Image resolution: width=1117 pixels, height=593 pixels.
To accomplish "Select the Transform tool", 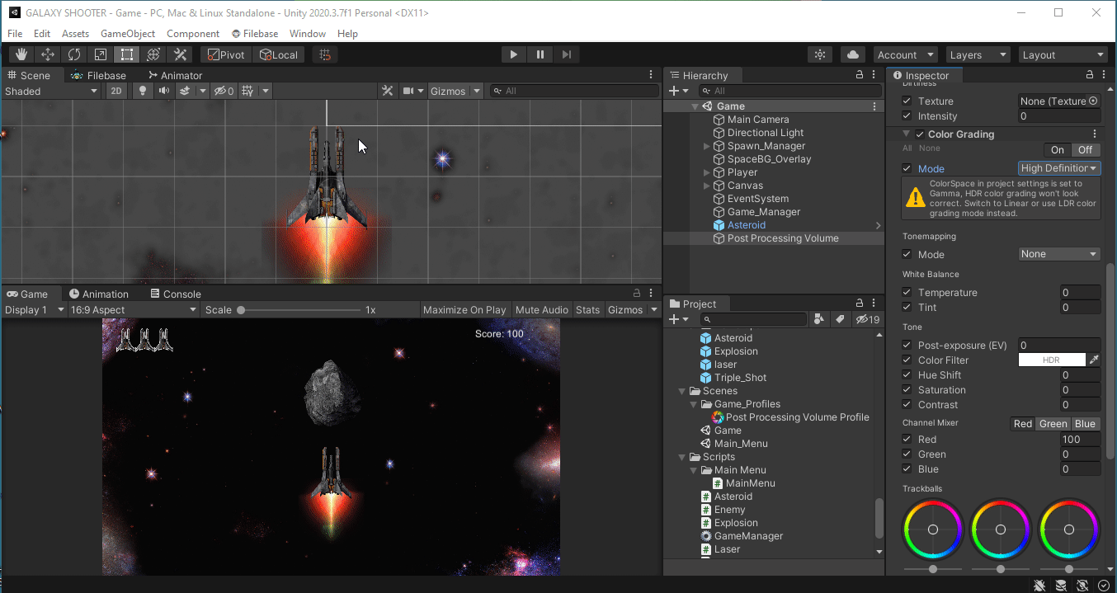I will (153, 54).
